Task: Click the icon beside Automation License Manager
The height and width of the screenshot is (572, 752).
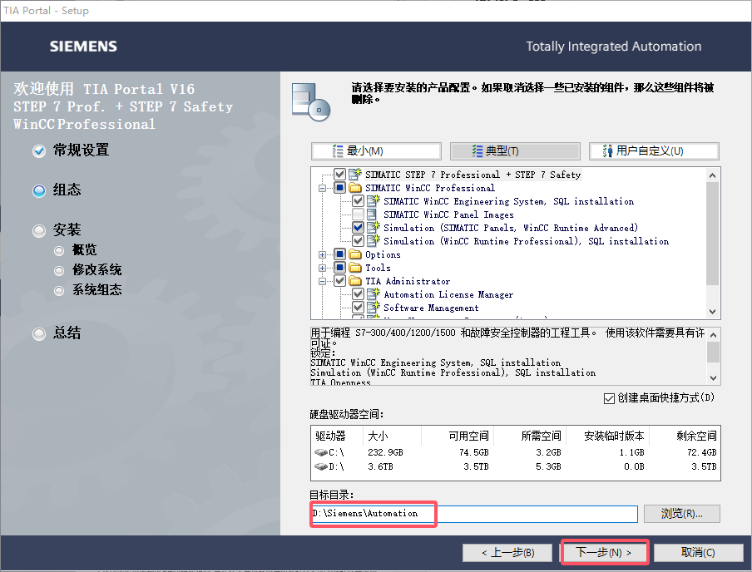Action: click(x=374, y=294)
